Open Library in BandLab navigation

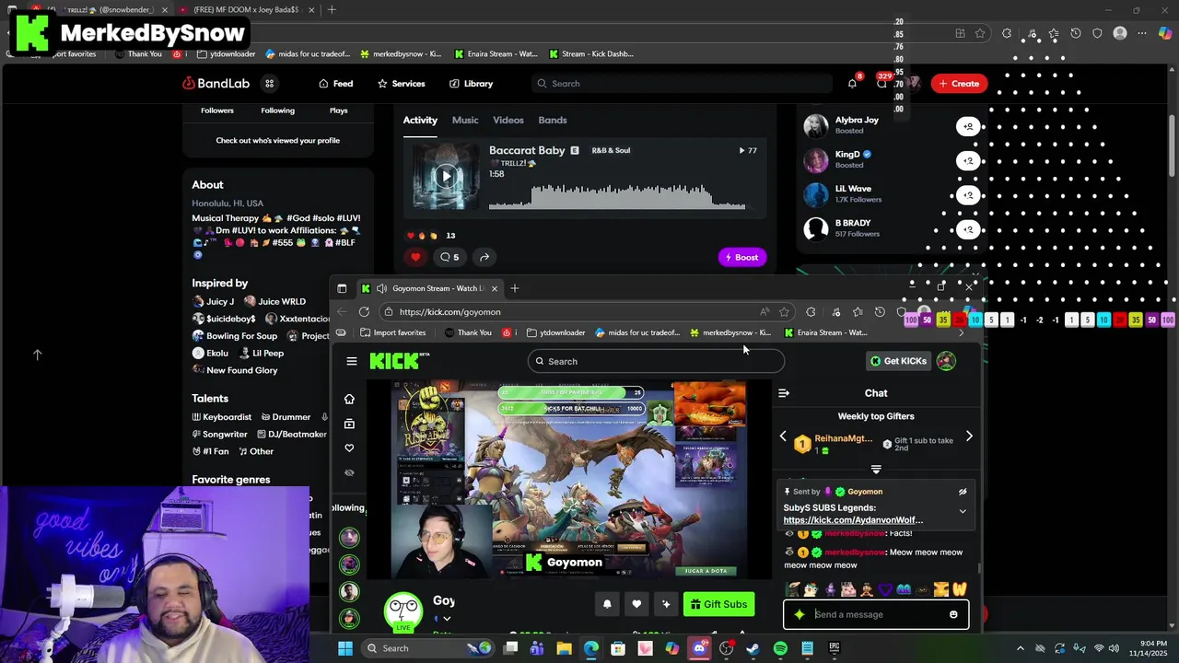tap(472, 84)
